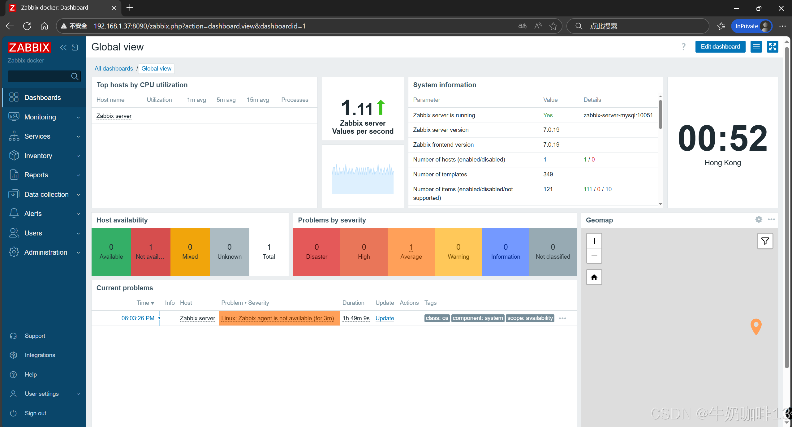Screen dimensions: 792x427
Task: Toggle Time column sort order
Action: [145, 303]
